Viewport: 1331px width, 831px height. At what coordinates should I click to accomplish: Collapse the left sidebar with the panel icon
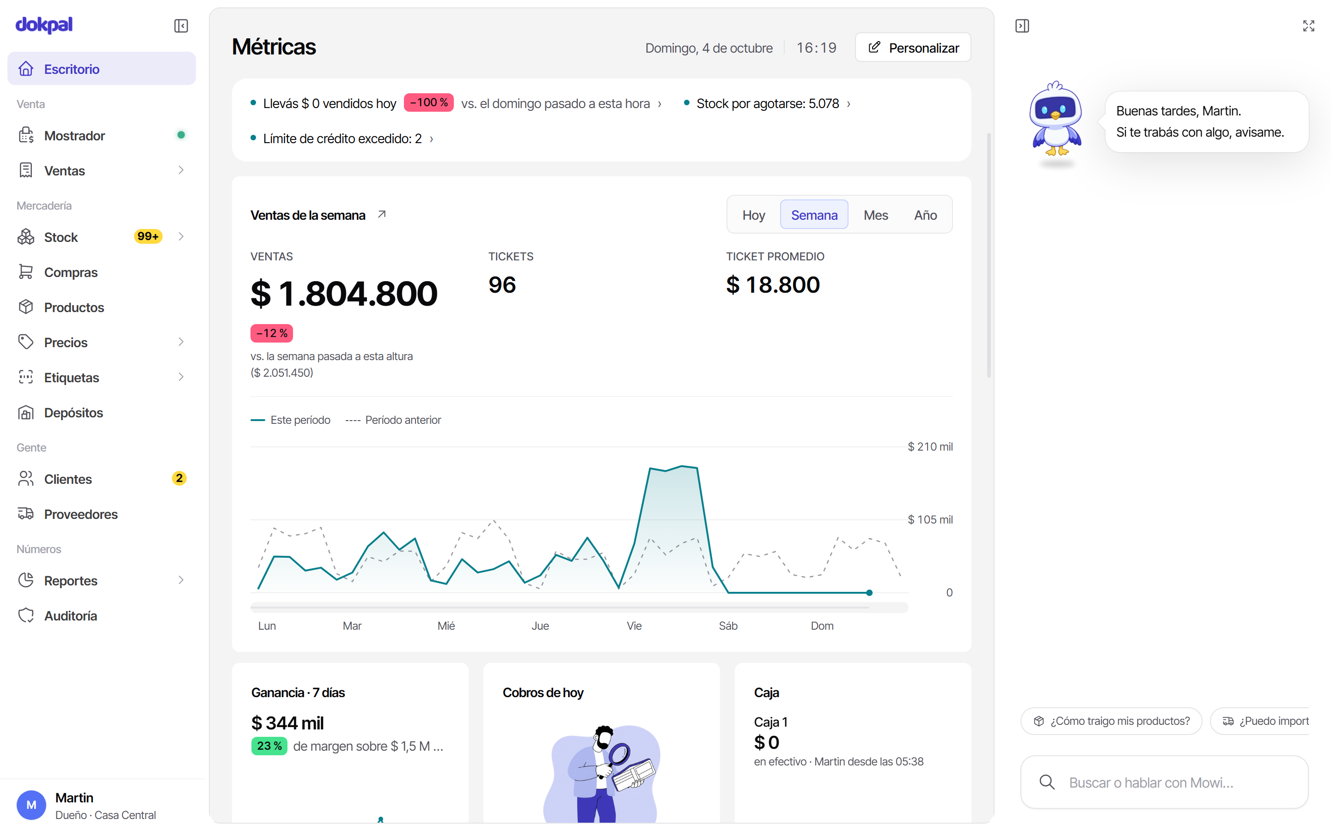[x=181, y=26]
